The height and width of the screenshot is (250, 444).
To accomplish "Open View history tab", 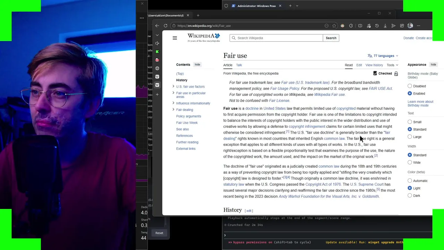I will [x=374, y=65].
